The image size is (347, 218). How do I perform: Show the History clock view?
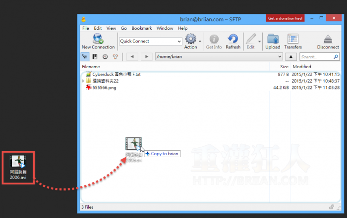click(105, 57)
